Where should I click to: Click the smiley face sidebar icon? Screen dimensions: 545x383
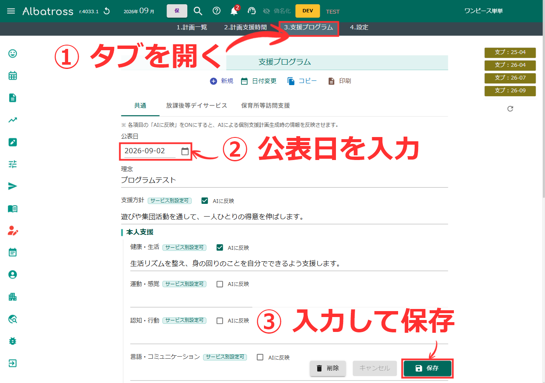[x=13, y=54]
